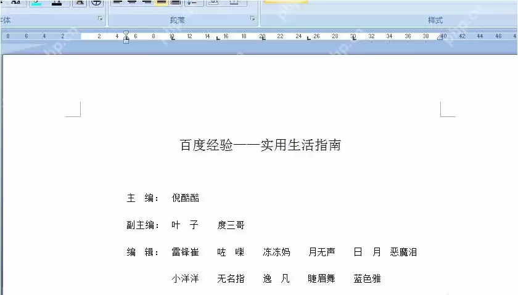The height and width of the screenshot is (295, 518).
Task: Click the name 蓝色雅
Action: click(368, 278)
